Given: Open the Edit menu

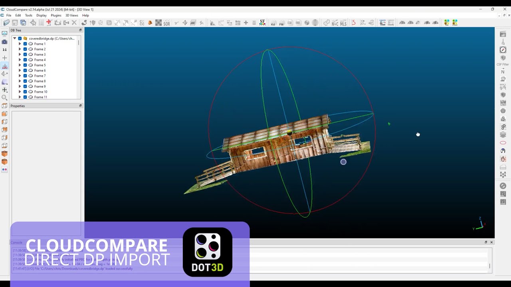Looking at the screenshot, I should (x=18, y=16).
